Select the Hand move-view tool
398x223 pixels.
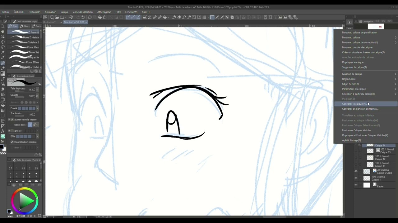click(x=3, y=32)
